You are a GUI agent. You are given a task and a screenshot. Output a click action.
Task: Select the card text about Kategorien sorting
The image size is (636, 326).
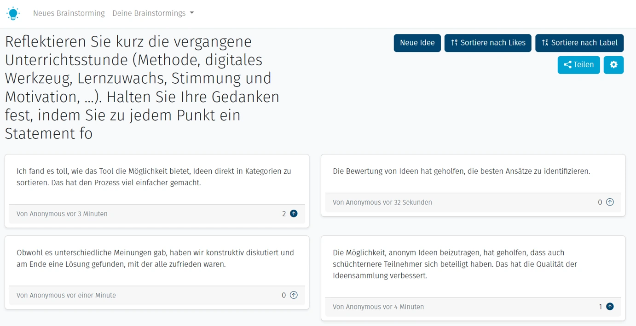point(154,177)
